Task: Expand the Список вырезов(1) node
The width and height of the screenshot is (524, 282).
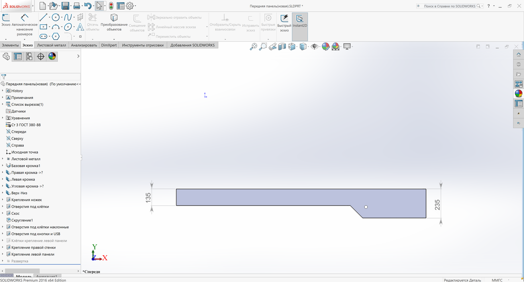Action: click(3, 104)
